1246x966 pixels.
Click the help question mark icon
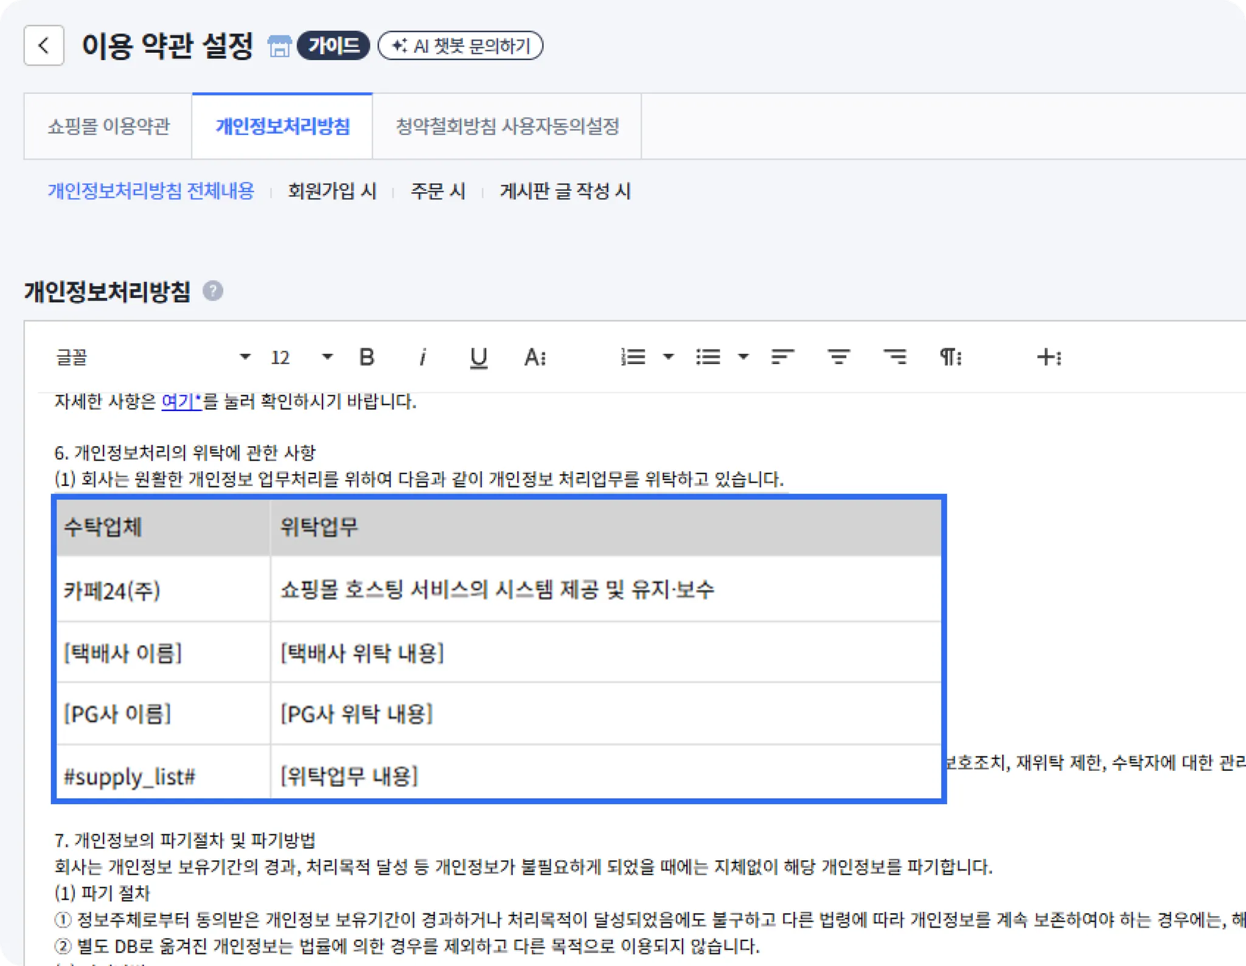click(213, 291)
